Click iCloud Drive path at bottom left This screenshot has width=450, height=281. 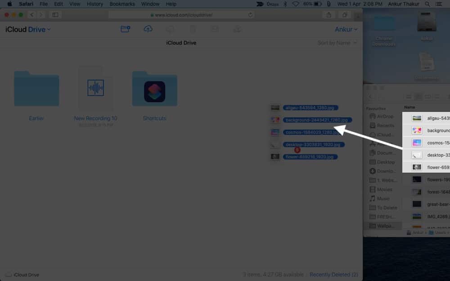(x=22, y=275)
